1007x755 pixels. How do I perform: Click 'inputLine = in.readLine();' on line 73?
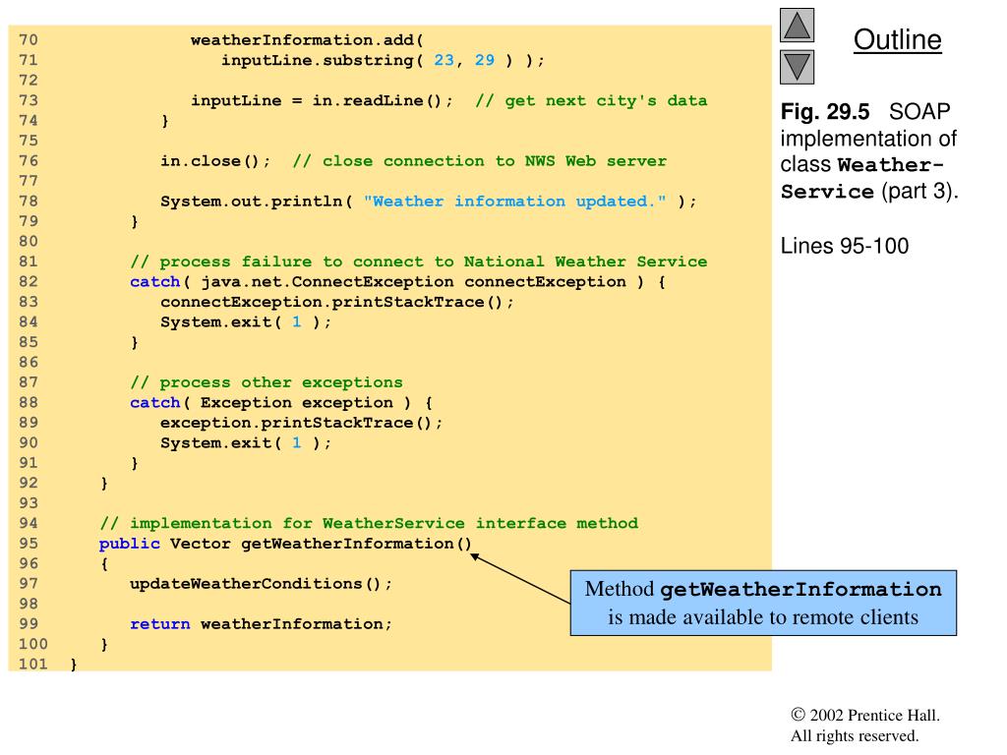322,101
